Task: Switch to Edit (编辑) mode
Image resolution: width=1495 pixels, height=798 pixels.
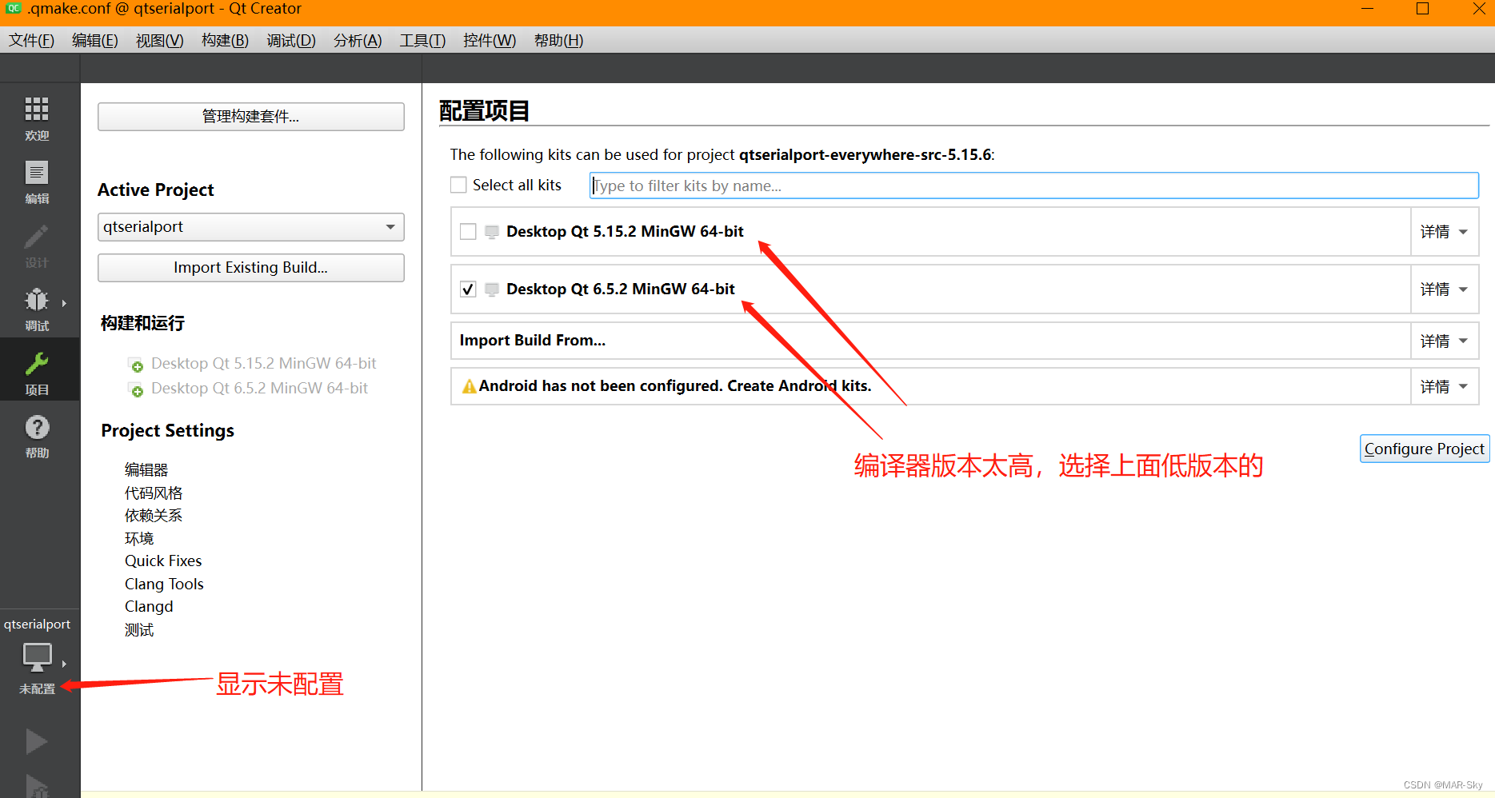Action: click(x=37, y=182)
